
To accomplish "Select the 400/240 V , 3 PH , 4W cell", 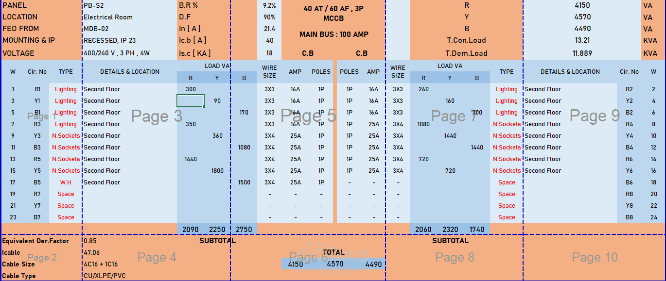I will (x=129, y=53).
